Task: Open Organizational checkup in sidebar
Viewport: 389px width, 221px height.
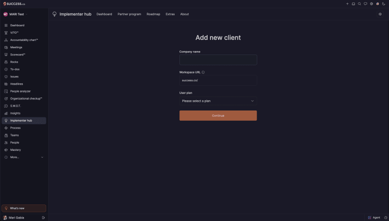Action: [24, 99]
